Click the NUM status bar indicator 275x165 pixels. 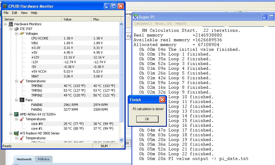pyautogui.click(x=104, y=146)
